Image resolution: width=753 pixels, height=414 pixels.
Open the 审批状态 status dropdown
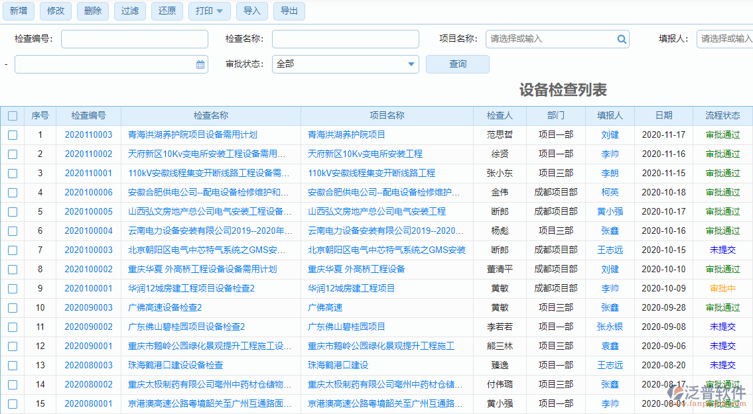344,64
